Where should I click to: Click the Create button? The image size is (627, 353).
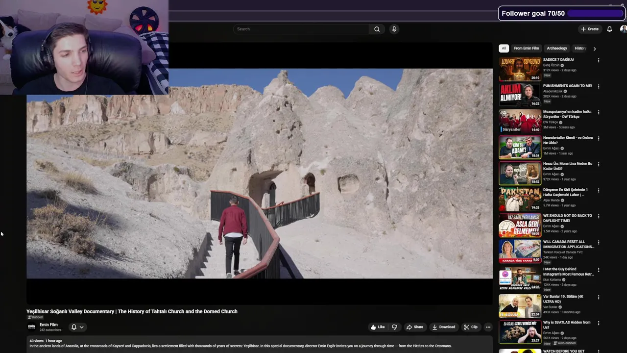590,29
